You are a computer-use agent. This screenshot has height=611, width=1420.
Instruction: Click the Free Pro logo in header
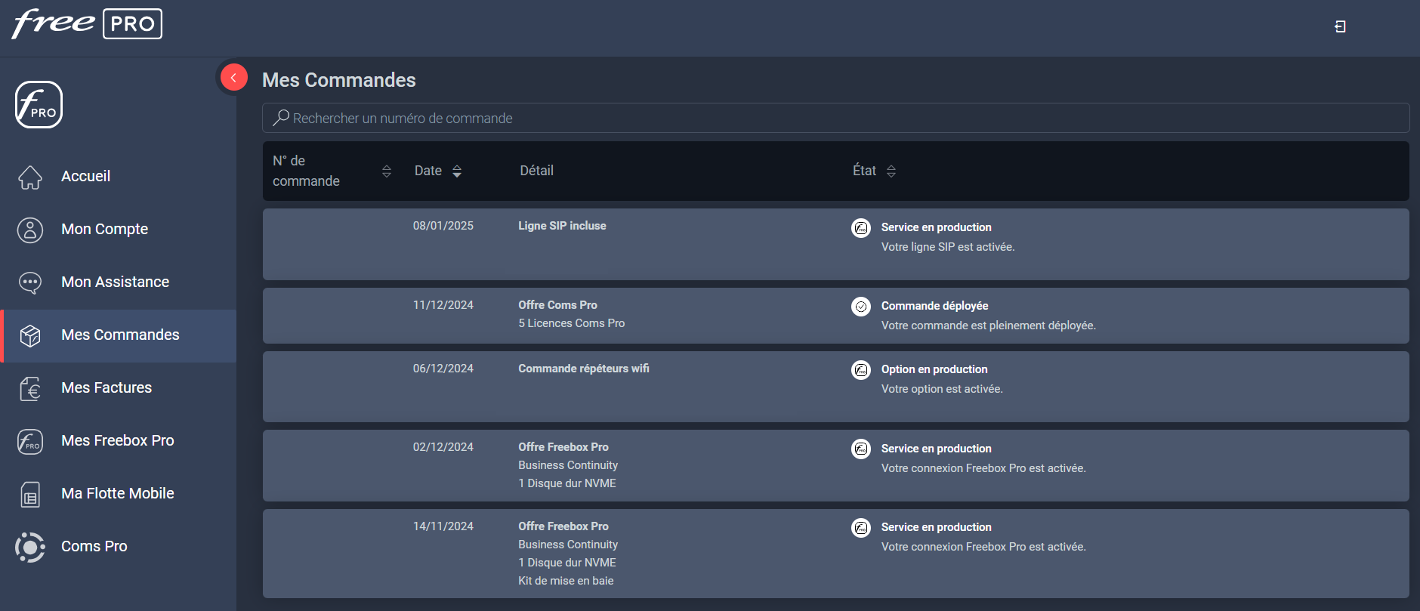point(87,23)
